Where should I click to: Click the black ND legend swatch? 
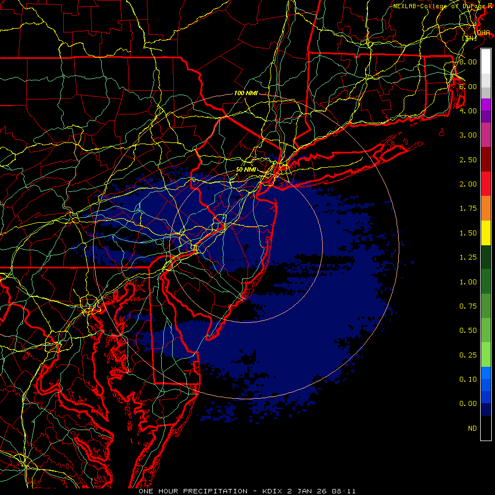(x=486, y=428)
